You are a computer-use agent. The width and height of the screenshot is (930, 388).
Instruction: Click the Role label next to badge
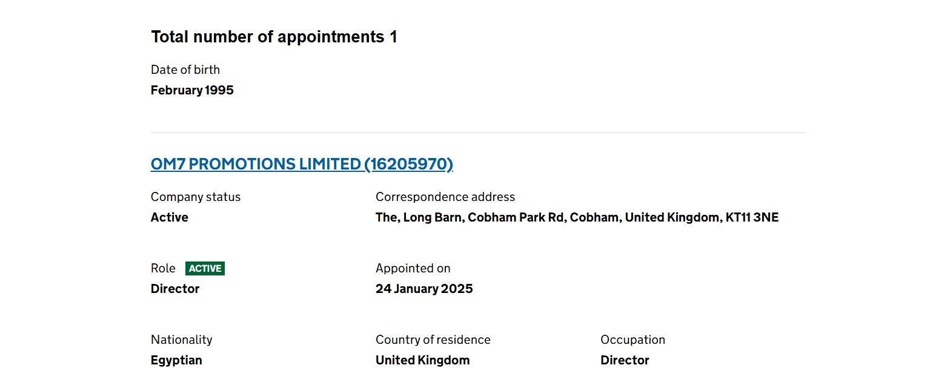coord(163,268)
